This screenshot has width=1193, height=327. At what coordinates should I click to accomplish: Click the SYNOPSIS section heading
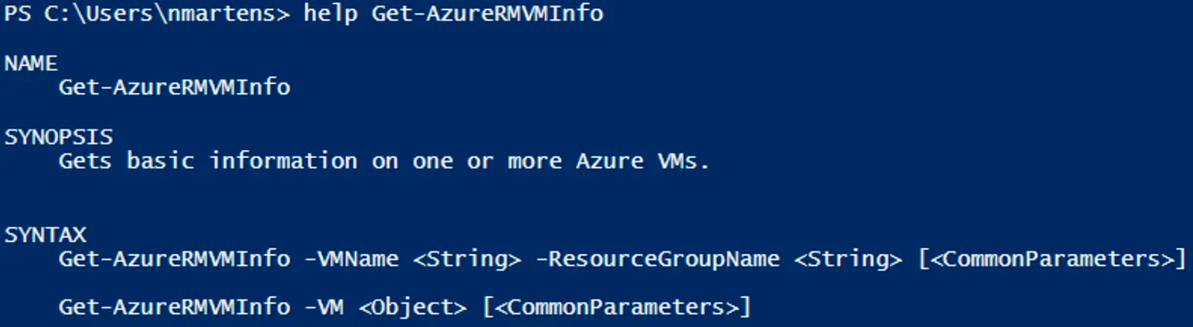click(x=58, y=137)
